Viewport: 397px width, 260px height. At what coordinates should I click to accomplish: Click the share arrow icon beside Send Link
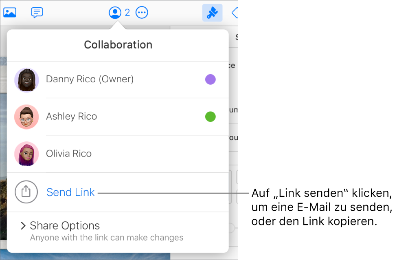click(x=26, y=192)
